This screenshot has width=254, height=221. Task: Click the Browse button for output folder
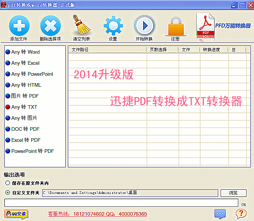pyautogui.click(x=233, y=193)
